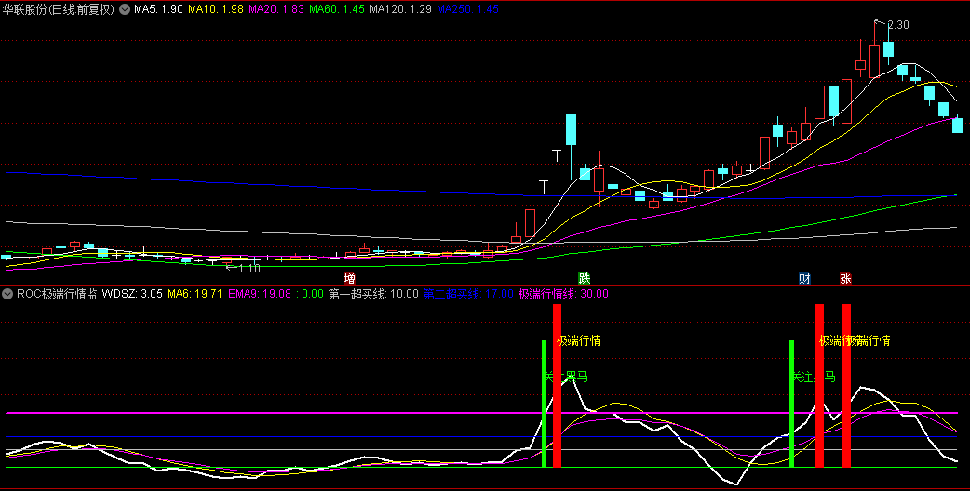
Task: Select the green : 0.00 indicator value
Action: 309,293
